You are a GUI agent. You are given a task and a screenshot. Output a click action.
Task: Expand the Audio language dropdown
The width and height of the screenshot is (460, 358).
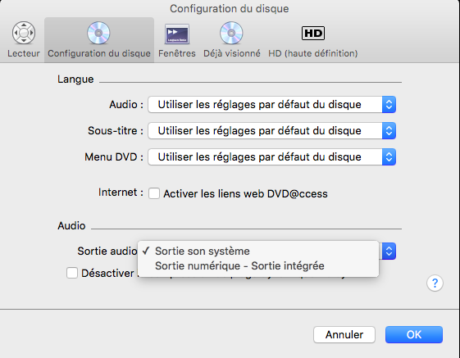pos(272,104)
